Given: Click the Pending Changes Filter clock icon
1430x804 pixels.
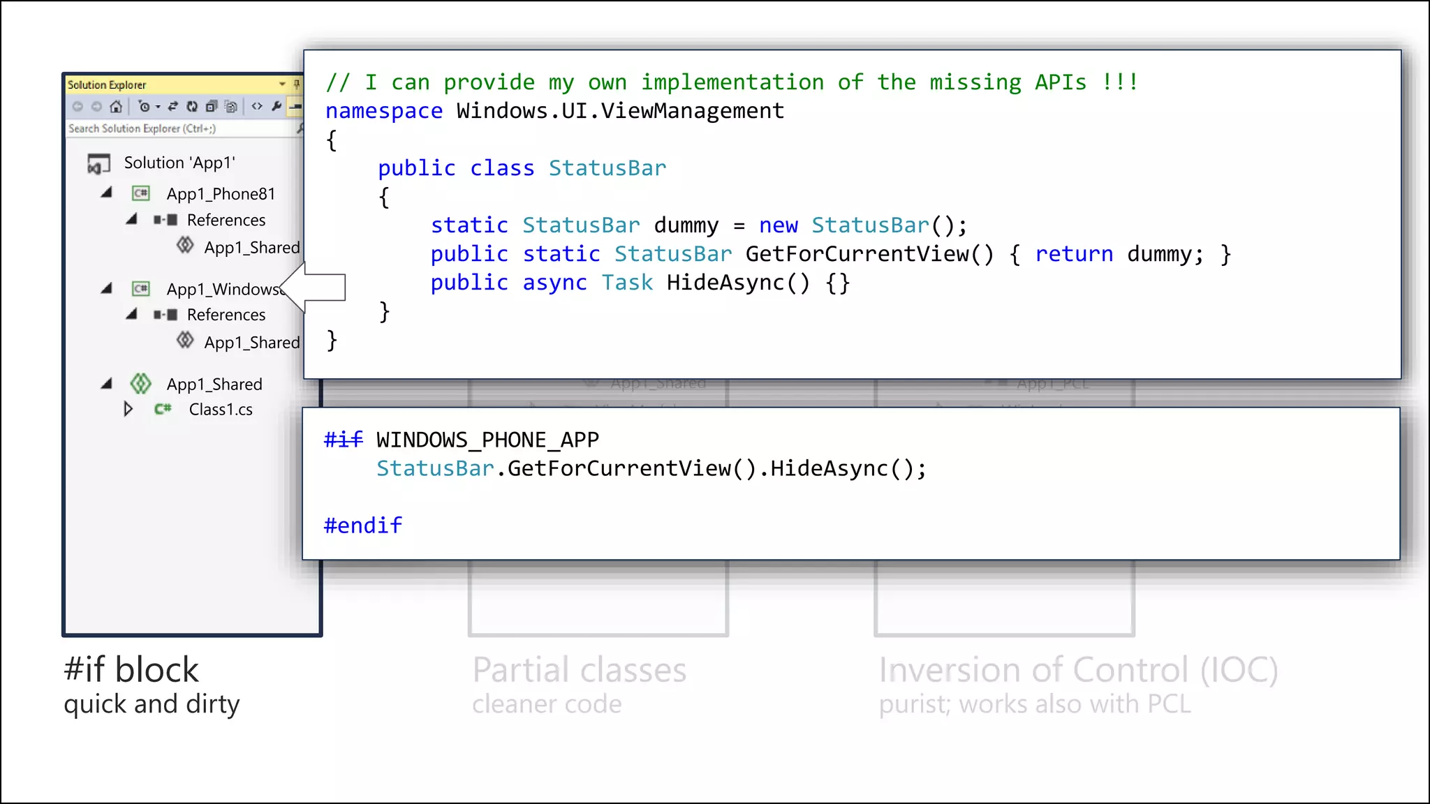Looking at the screenshot, I should [x=144, y=106].
